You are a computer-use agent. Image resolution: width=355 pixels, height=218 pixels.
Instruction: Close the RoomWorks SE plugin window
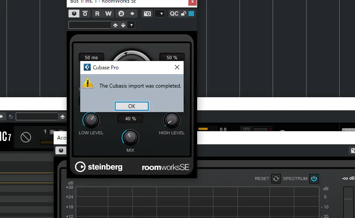192,2
